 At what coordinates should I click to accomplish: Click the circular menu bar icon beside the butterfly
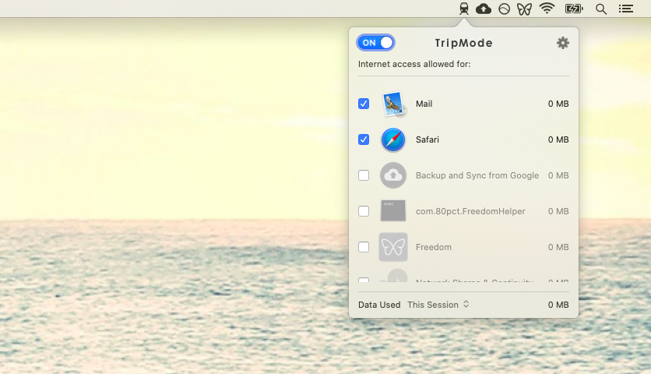coord(504,9)
